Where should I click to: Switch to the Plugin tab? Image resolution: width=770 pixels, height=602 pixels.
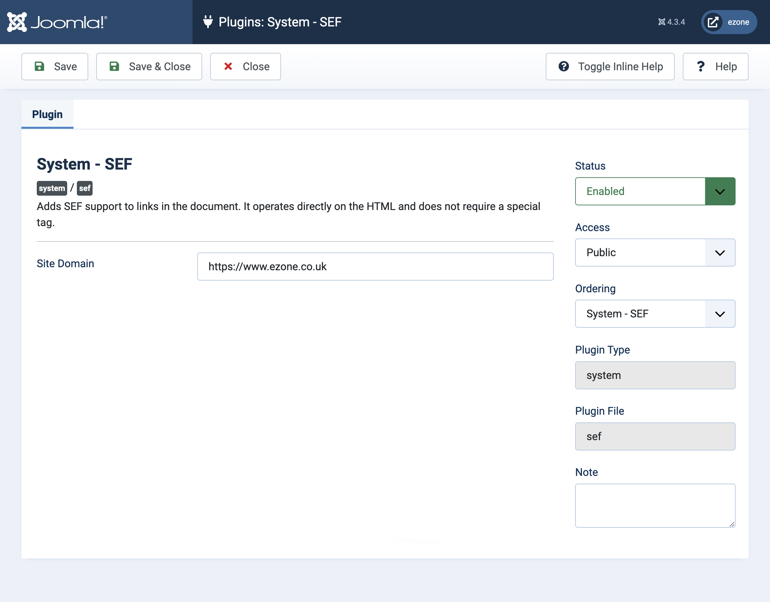click(47, 114)
